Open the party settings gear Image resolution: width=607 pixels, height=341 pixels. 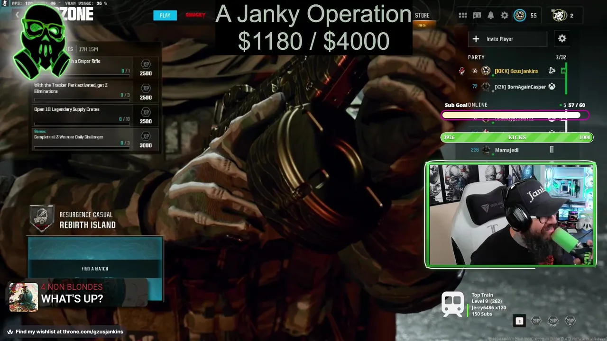point(562,39)
